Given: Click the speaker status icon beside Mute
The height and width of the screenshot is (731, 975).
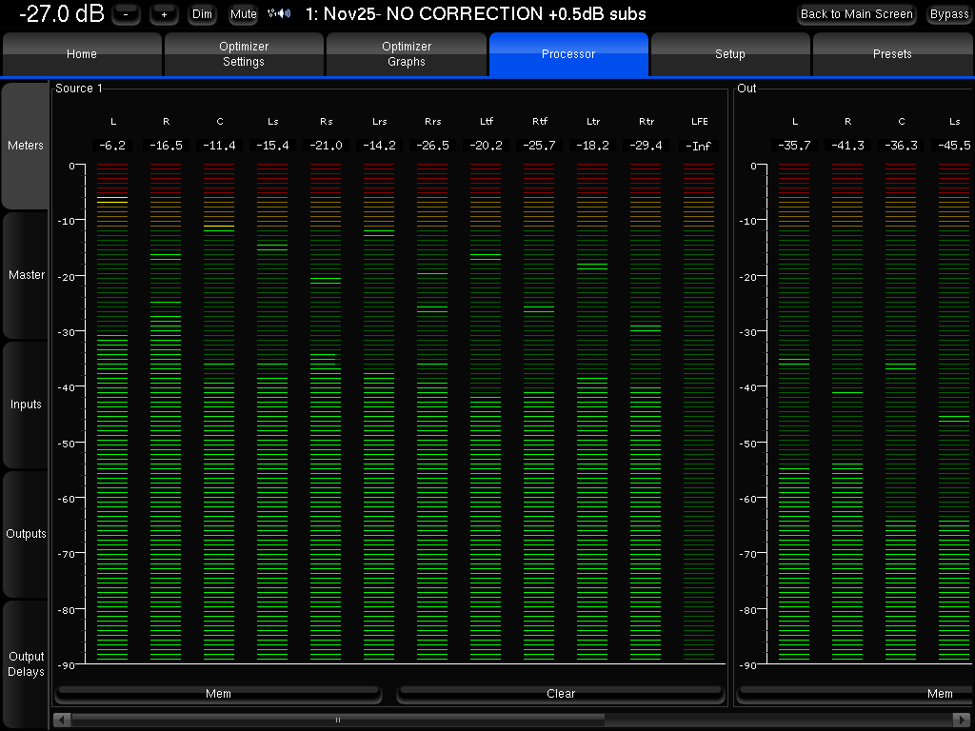Looking at the screenshot, I should [279, 13].
